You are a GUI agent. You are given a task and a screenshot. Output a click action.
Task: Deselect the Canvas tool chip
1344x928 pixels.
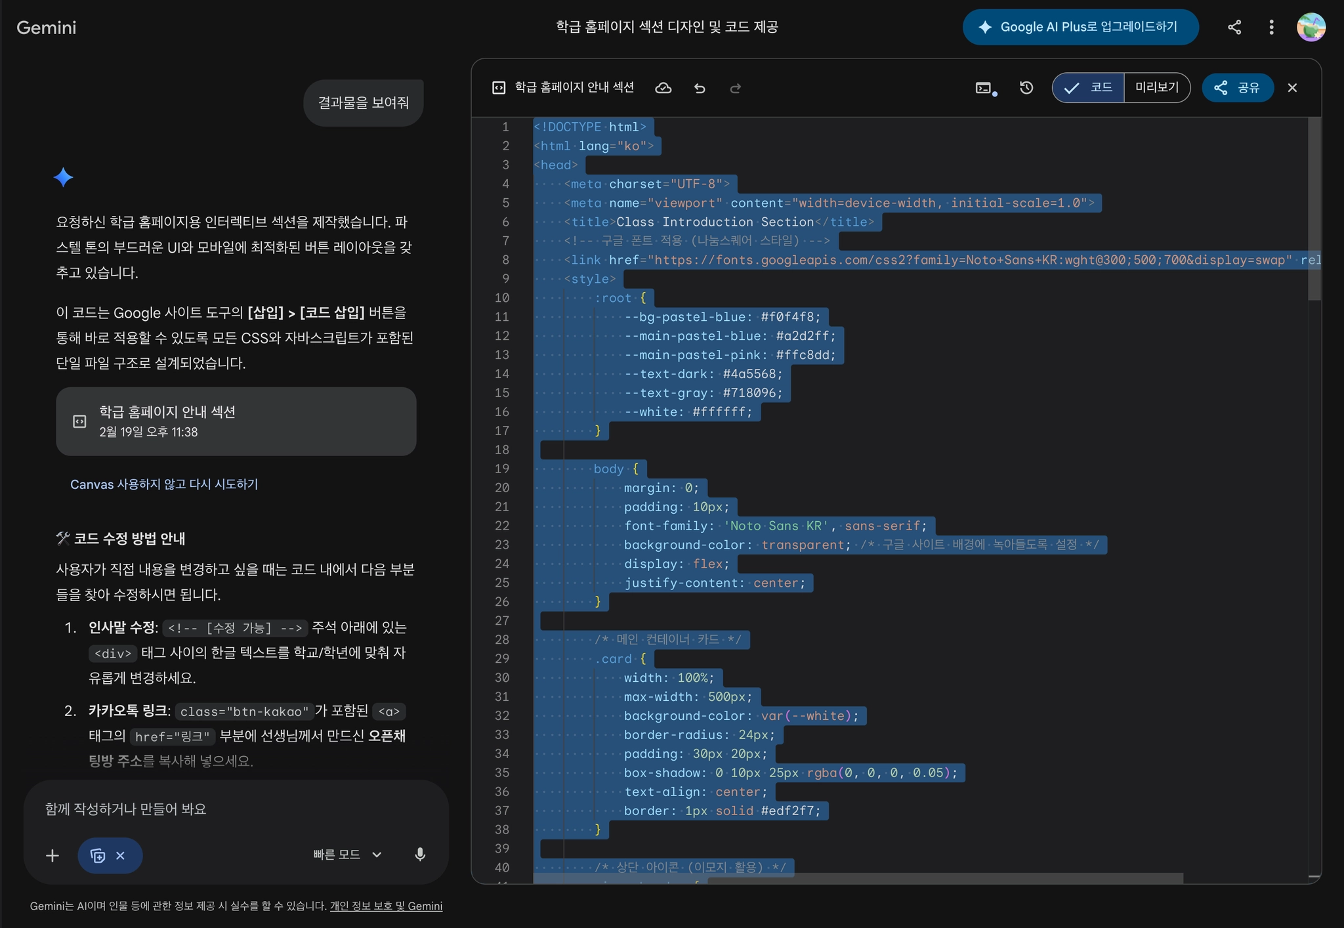click(120, 855)
